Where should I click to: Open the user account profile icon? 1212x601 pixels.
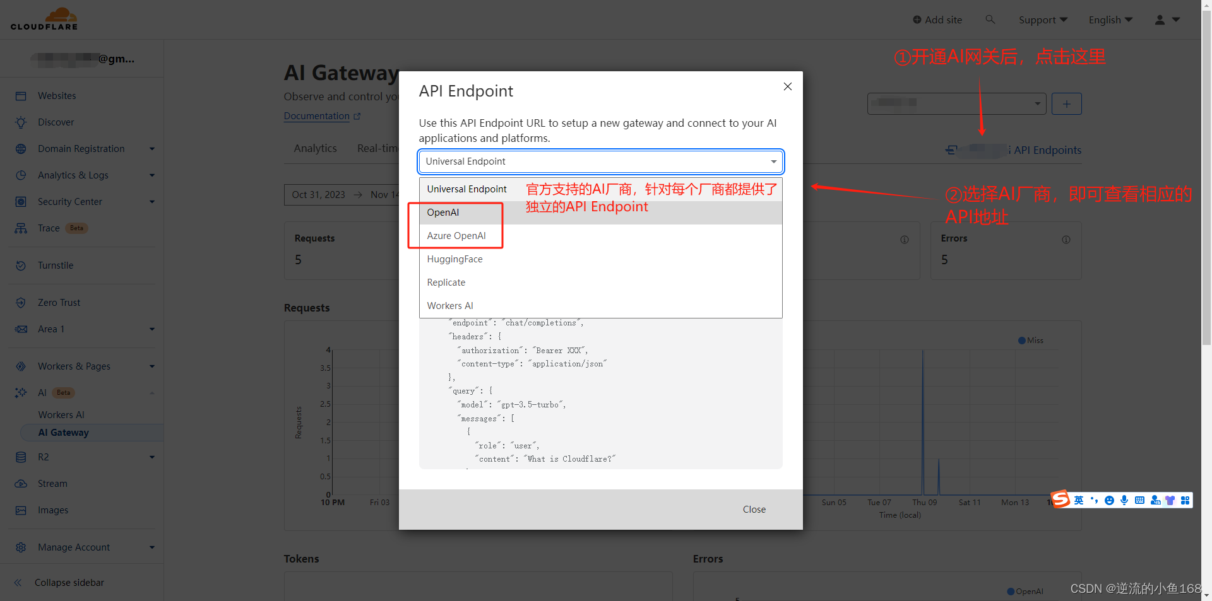(1160, 20)
